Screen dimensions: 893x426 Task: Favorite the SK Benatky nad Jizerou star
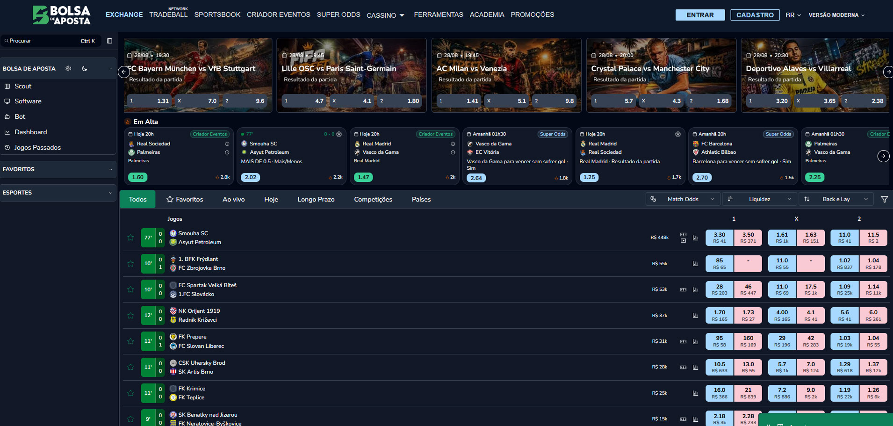[130, 419]
